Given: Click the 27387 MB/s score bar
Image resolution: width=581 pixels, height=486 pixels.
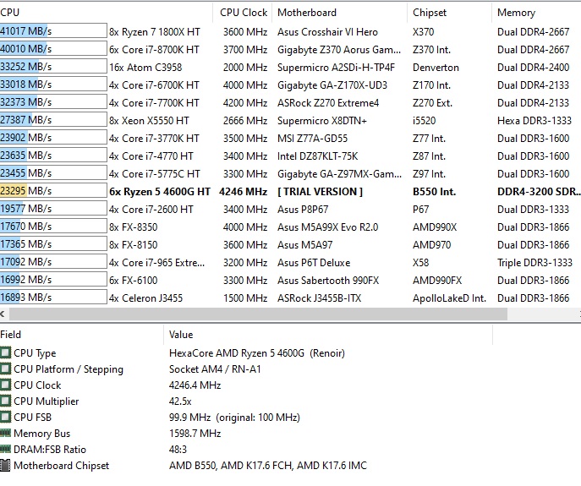Looking at the screenshot, I should (x=53, y=120).
